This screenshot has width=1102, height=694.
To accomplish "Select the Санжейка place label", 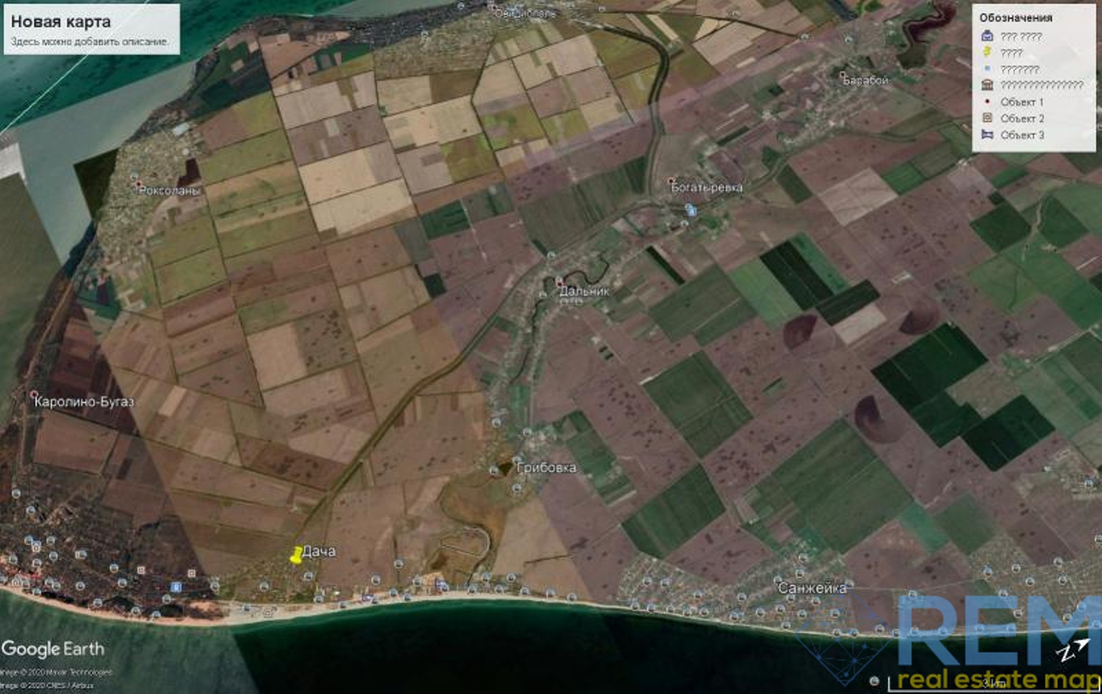I will (x=812, y=588).
